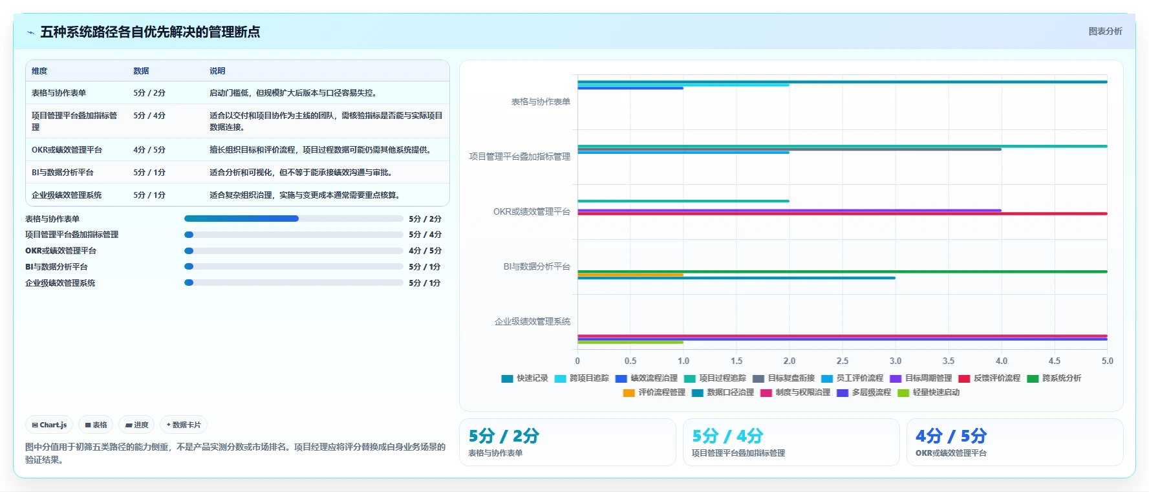1149x492 pixels.
Task: Toggle 反馈评价流程 legend series
Action: click(x=989, y=378)
